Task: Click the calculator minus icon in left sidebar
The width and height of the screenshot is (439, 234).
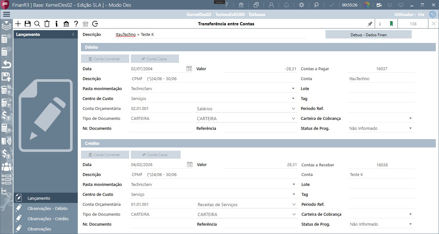Action: point(6,51)
